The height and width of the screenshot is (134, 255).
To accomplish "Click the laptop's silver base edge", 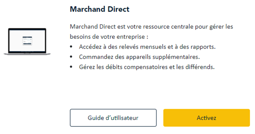I will pos(27,54).
